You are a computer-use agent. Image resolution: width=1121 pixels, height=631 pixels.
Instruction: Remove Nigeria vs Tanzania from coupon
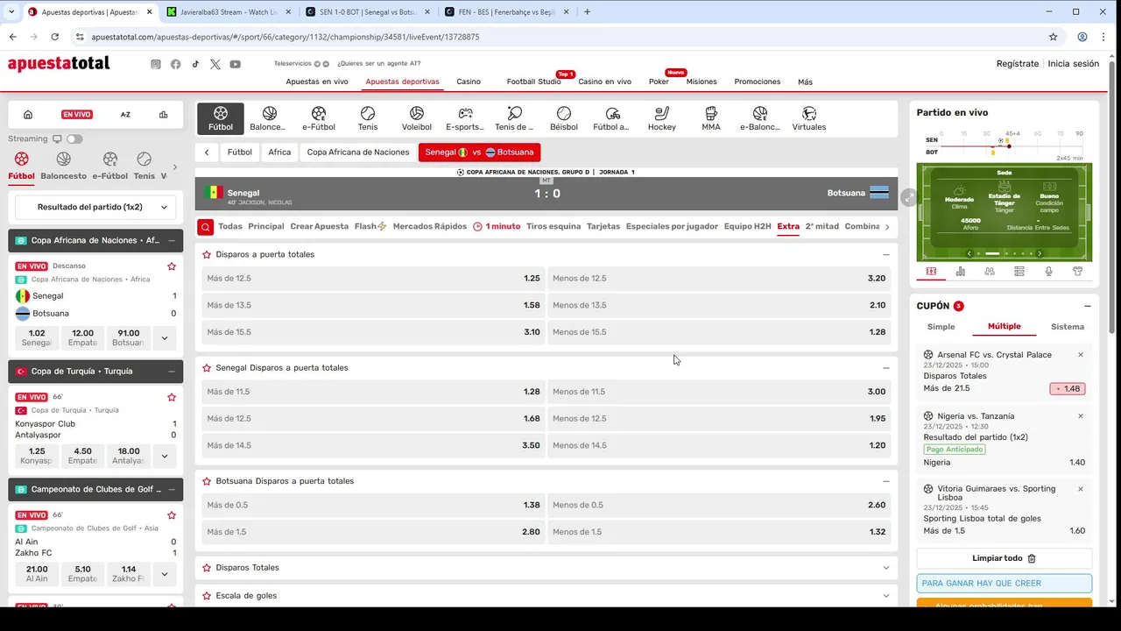click(1081, 416)
